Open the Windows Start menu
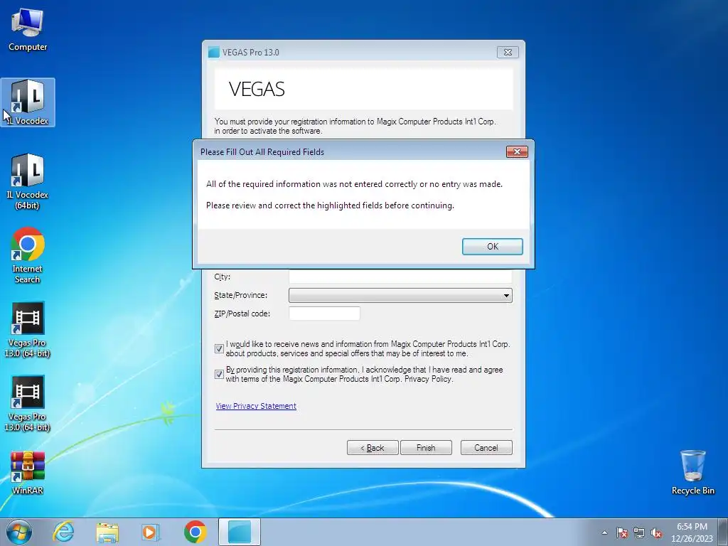 19,532
